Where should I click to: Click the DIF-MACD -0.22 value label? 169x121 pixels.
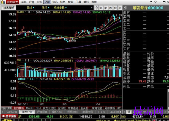[83, 79]
